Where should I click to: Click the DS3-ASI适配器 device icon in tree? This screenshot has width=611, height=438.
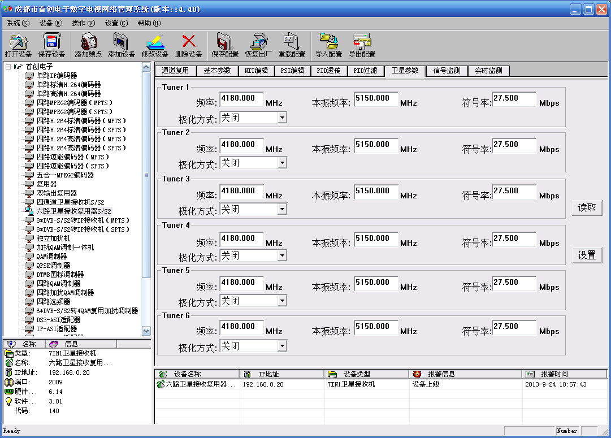29,319
